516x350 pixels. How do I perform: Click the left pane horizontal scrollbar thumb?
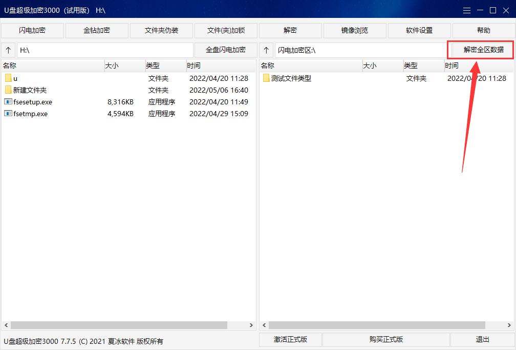tap(119, 325)
